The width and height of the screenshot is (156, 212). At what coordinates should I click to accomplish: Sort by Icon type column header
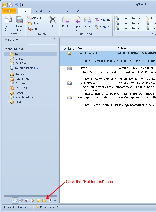[69, 48]
